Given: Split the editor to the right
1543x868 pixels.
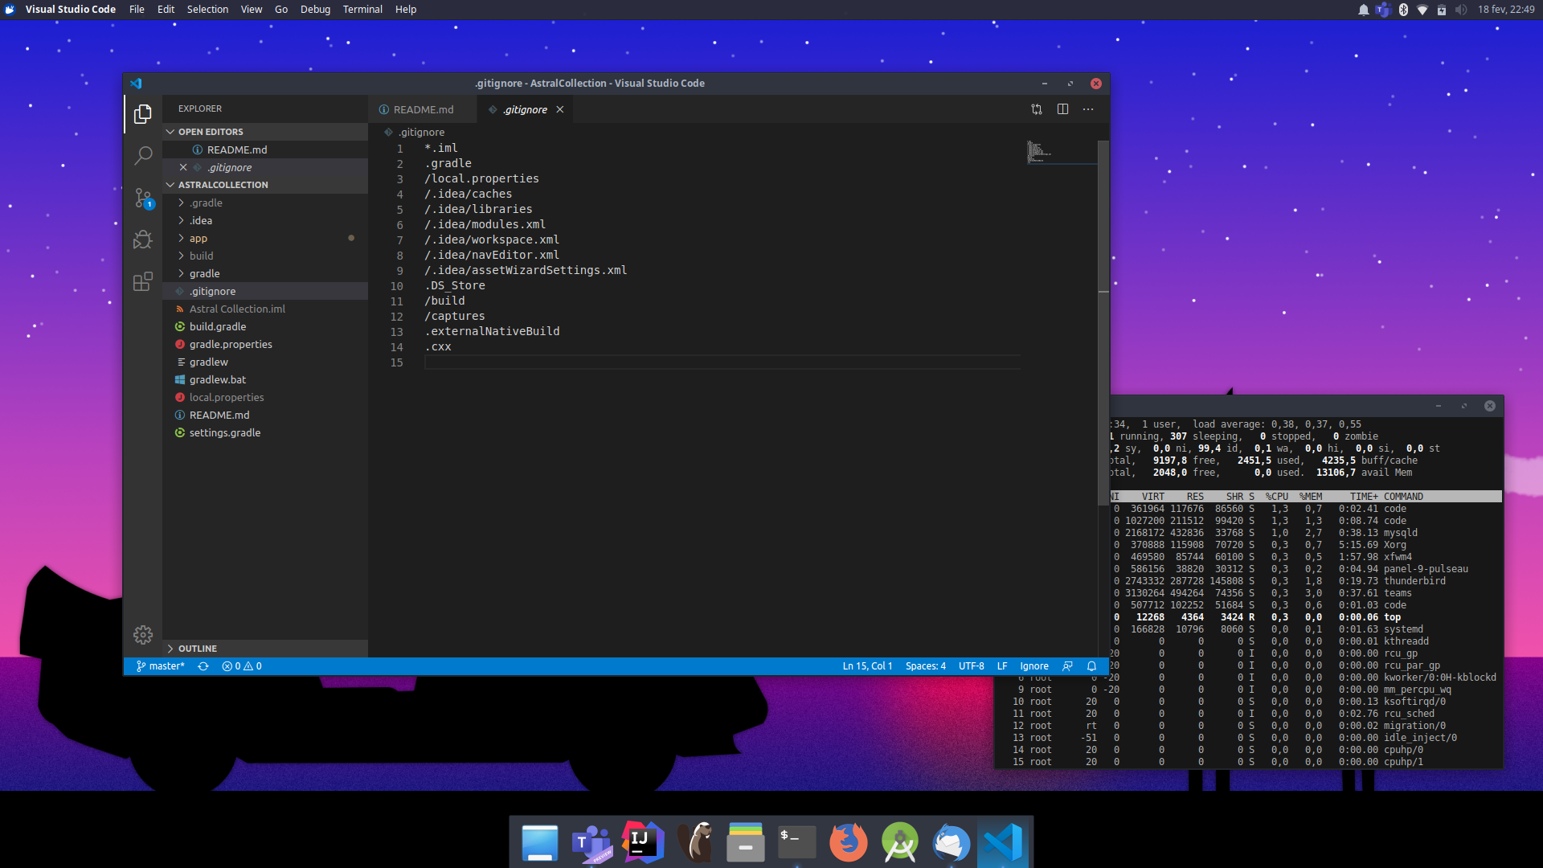Looking at the screenshot, I should tap(1062, 109).
